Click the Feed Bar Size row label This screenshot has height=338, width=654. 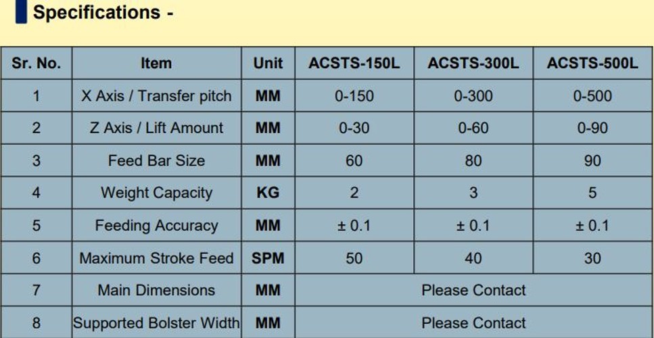156,160
